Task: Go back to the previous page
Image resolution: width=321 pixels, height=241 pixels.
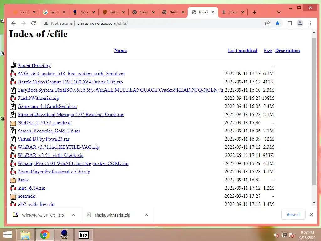Action: point(13,23)
